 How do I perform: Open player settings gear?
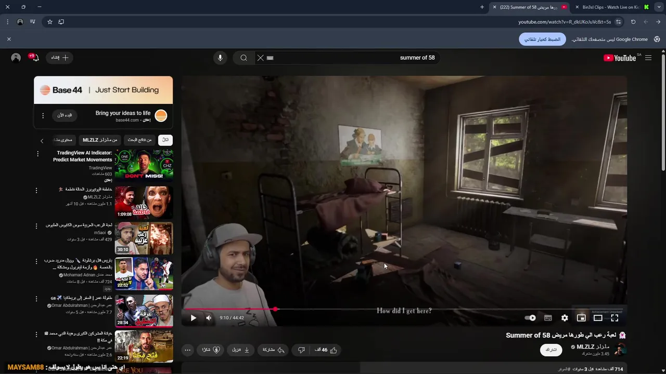click(565, 318)
